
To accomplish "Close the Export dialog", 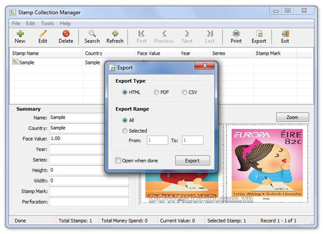I will coord(205,66).
